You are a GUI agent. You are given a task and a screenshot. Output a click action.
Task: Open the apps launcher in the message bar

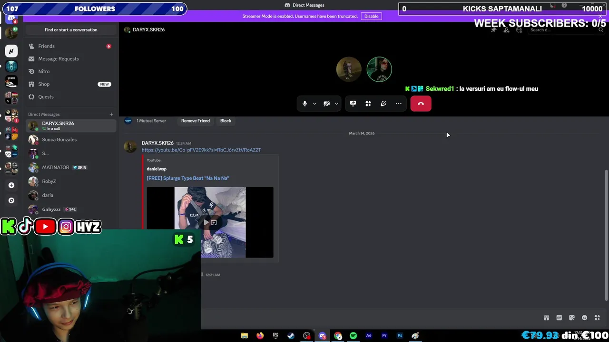pos(597,318)
